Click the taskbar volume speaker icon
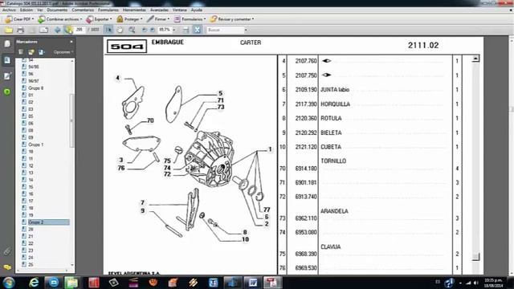 point(476,283)
